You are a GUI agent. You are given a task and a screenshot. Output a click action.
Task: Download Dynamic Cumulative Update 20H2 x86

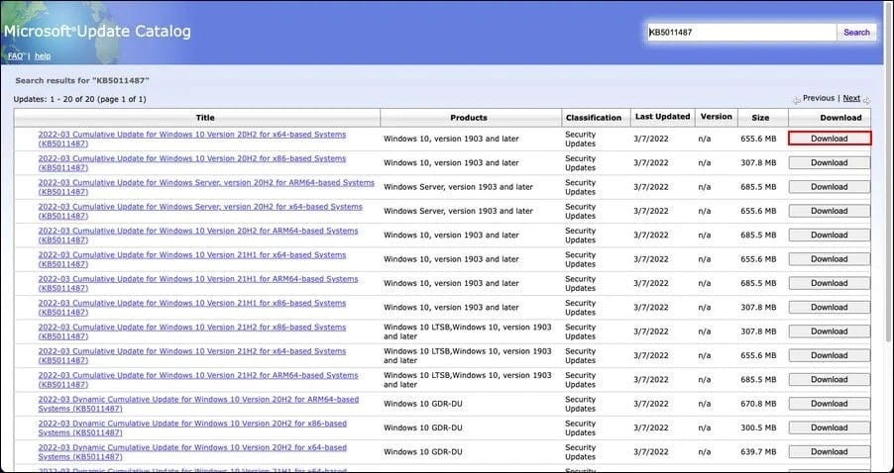pyautogui.click(x=830, y=427)
